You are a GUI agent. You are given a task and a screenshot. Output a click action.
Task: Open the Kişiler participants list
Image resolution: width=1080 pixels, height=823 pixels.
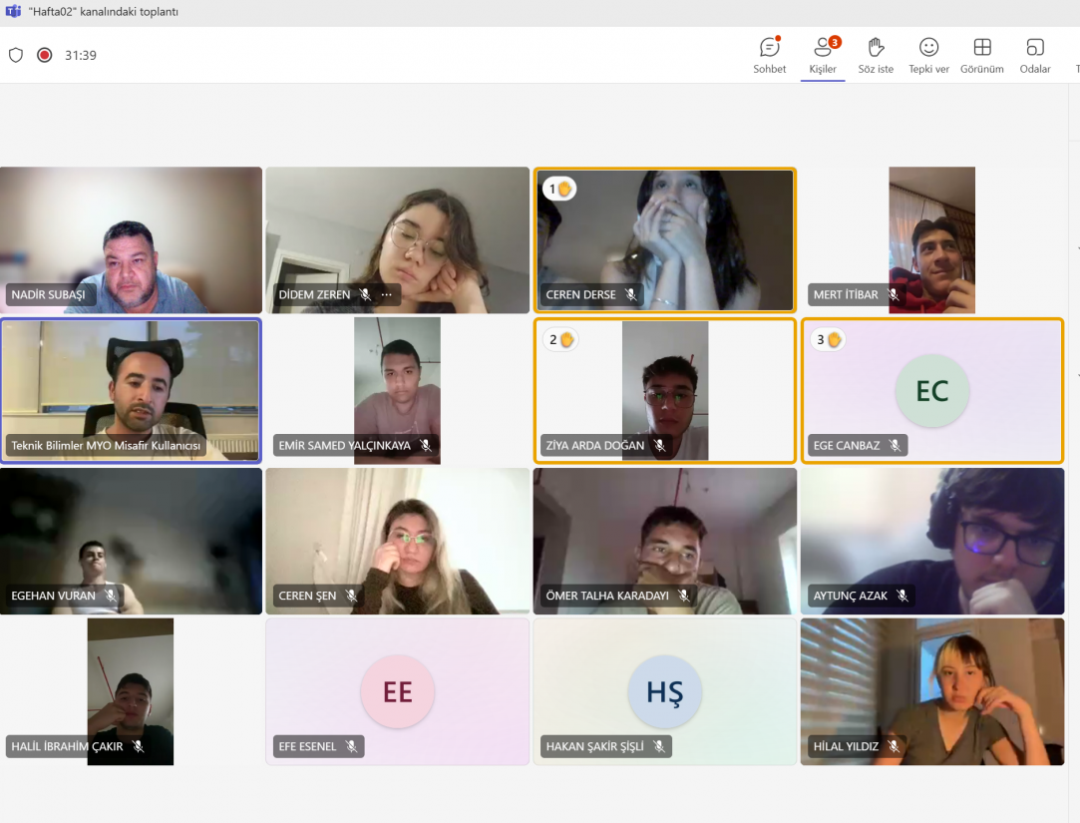(823, 56)
